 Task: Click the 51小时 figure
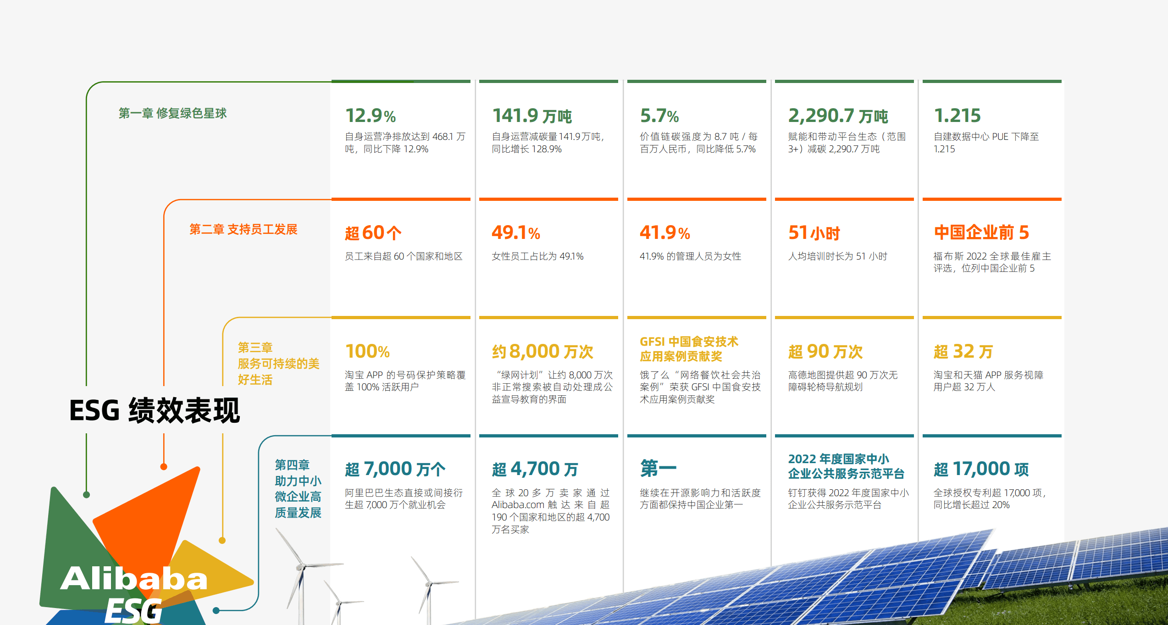point(814,233)
